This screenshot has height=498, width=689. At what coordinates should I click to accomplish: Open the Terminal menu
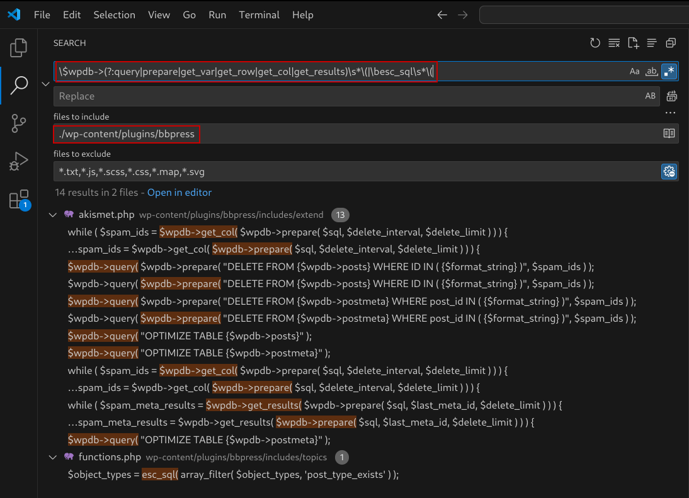(259, 14)
